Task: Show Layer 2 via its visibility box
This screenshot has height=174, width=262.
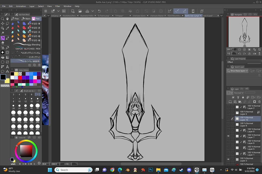Action: 228,107
